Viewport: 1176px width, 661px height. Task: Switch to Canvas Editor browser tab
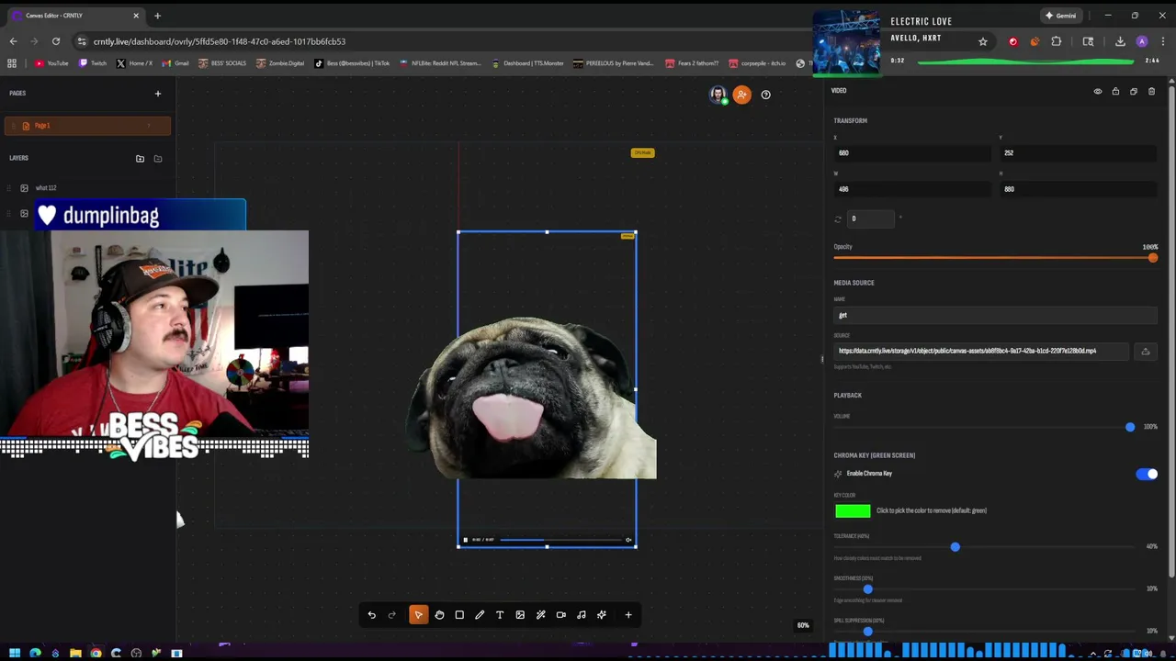[x=76, y=16]
